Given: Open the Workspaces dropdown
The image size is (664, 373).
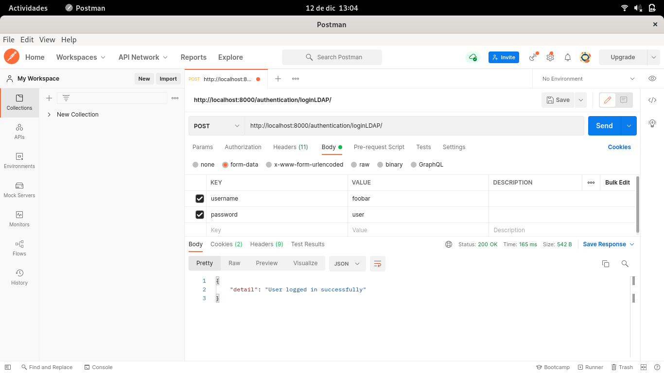Looking at the screenshot, I should point(81,57).
